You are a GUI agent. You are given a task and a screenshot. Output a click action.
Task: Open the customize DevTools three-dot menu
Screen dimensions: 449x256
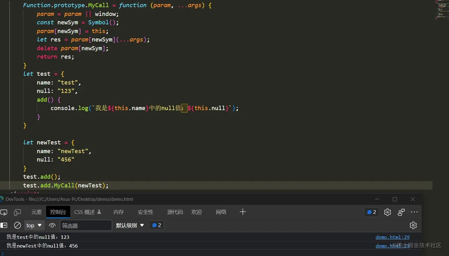tap(414, 212)
